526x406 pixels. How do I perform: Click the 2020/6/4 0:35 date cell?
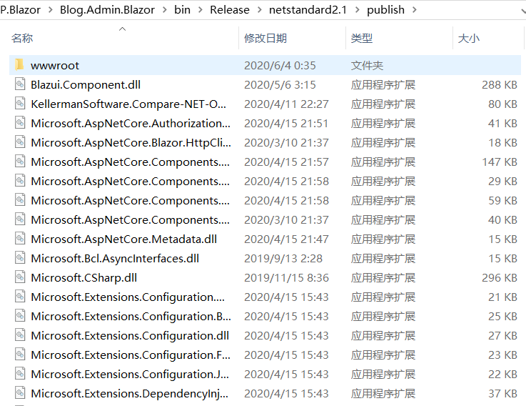(280, 65)
